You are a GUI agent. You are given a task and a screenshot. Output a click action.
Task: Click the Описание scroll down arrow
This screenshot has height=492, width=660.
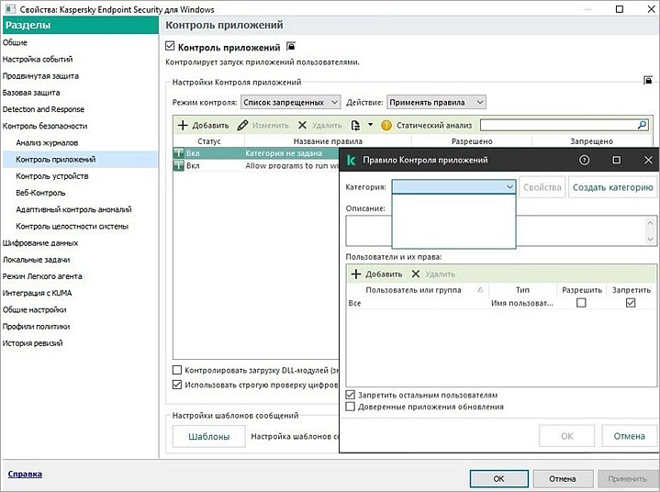650,239
